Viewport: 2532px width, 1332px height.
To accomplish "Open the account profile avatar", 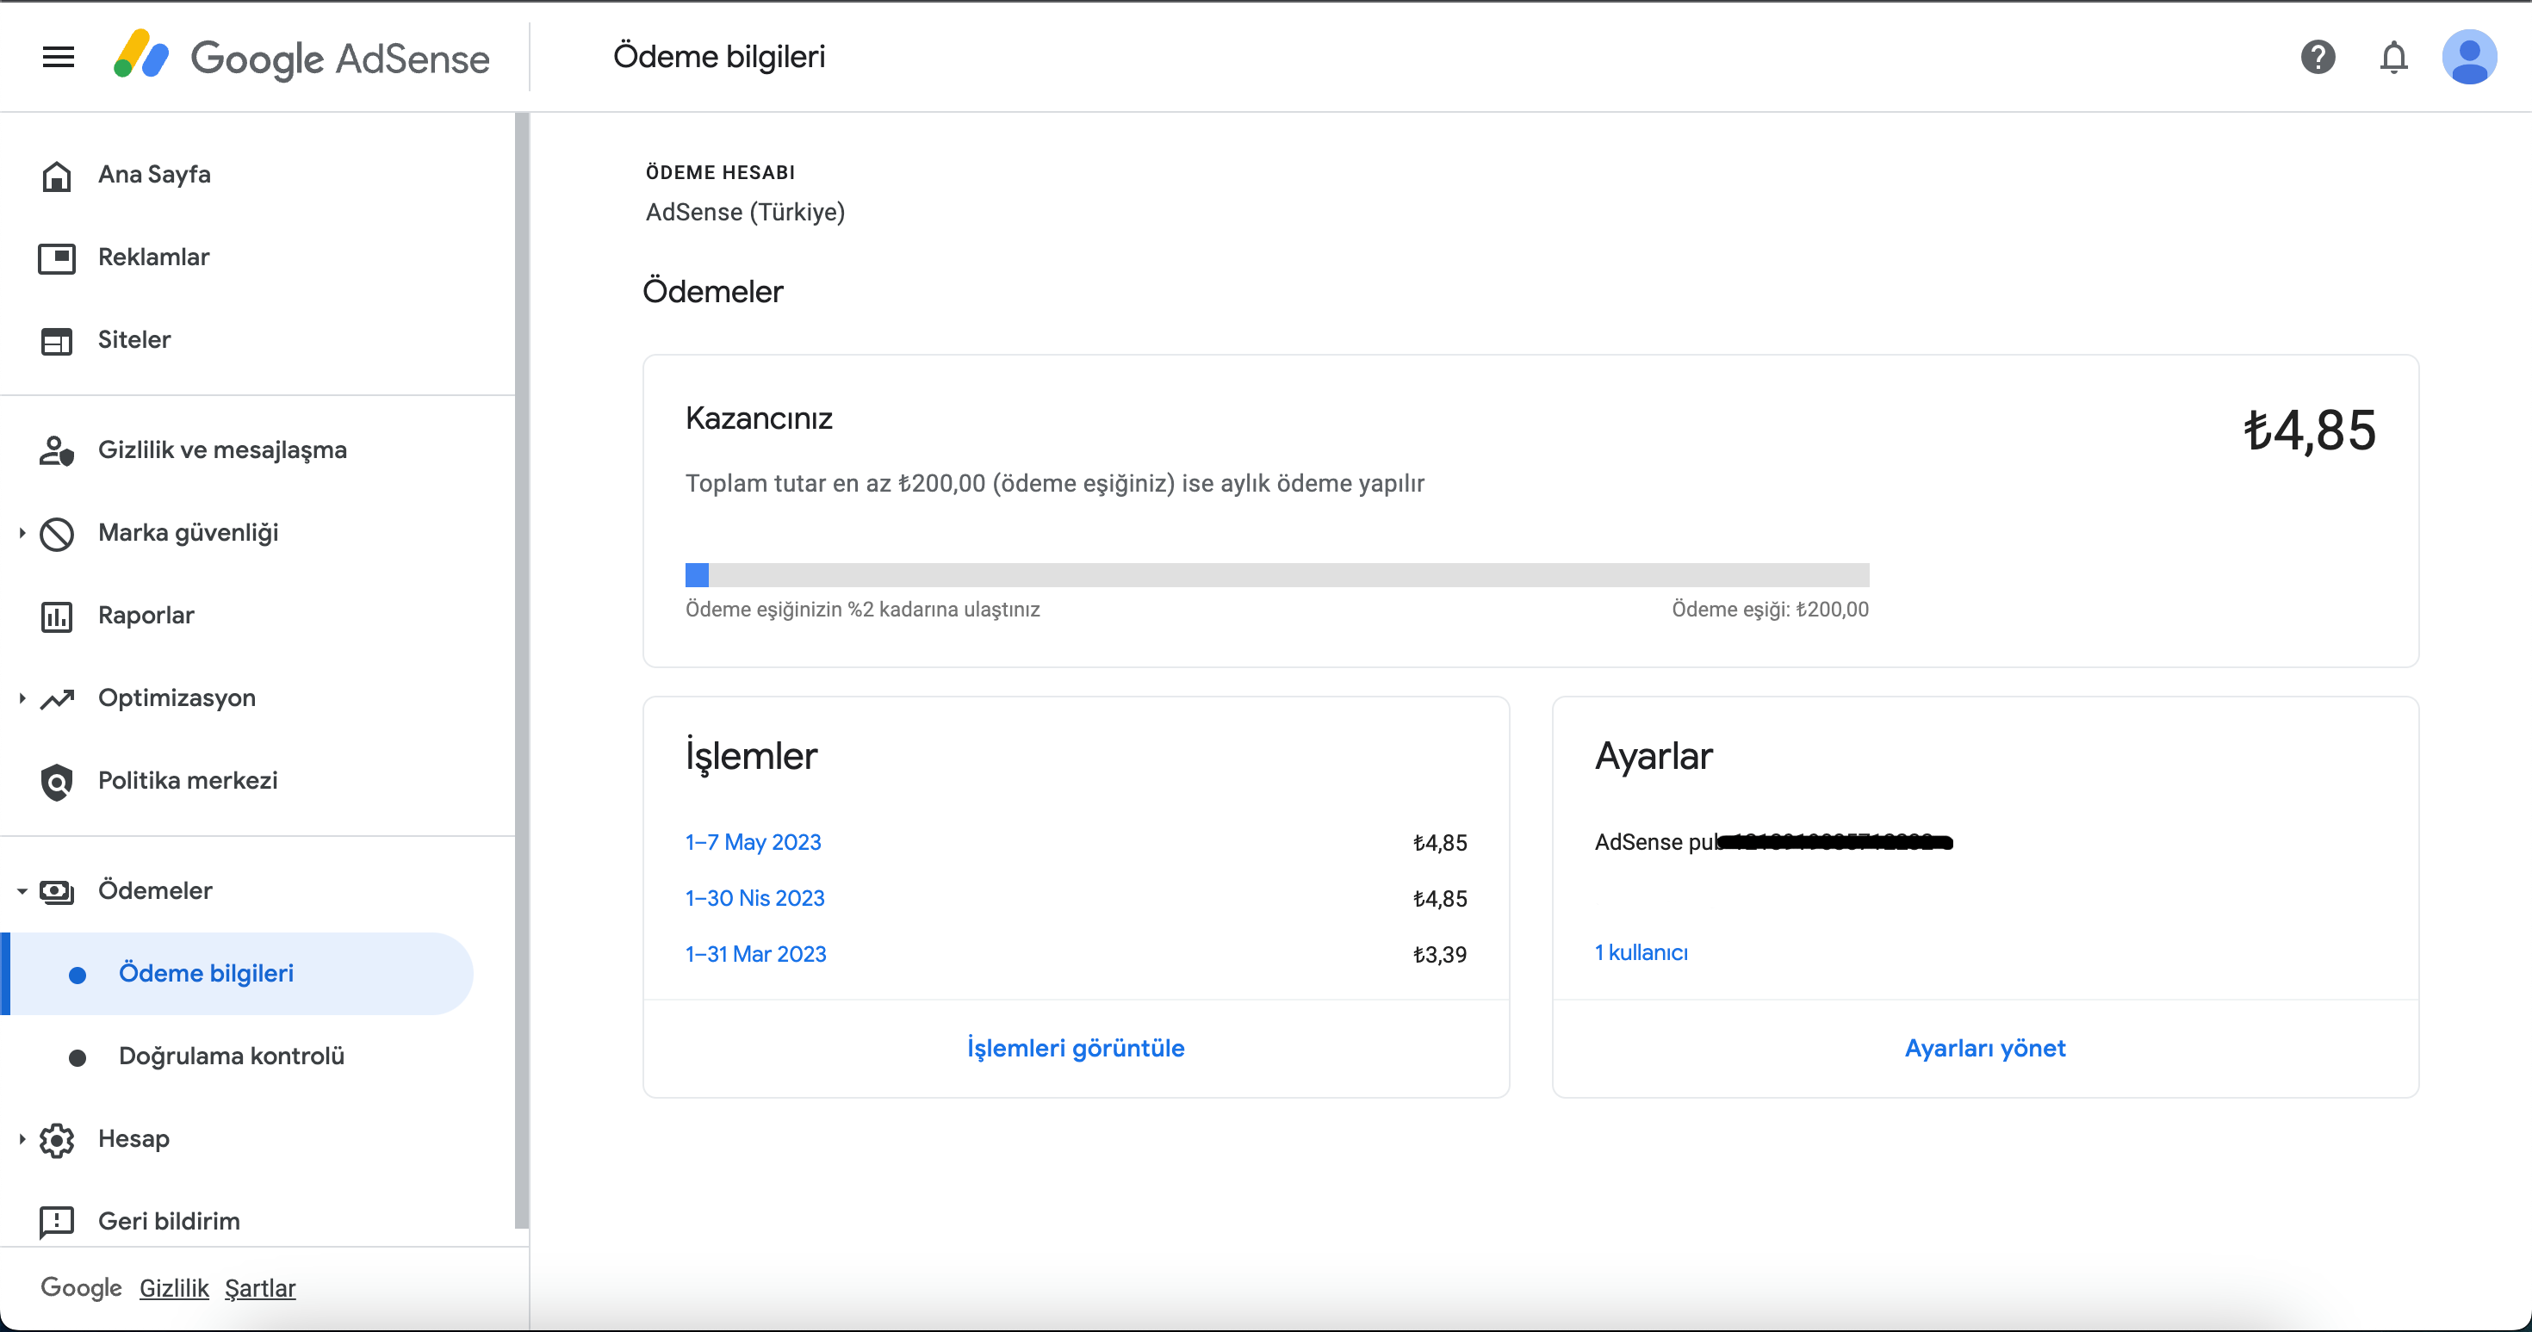I will pyautogui.click(x=2469, y=57).
